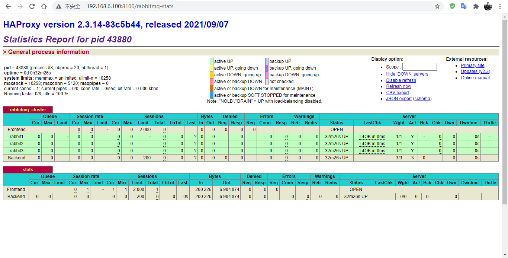
Task: Open the Chrome three-dot menu
Action: (x=500, y=6)
